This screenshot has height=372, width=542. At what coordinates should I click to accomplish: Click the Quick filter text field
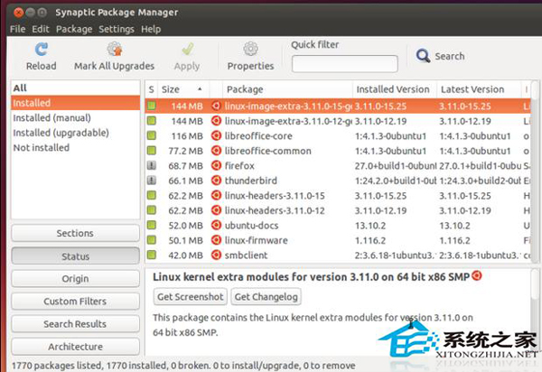pyautogui.click(x=345, y=64)
